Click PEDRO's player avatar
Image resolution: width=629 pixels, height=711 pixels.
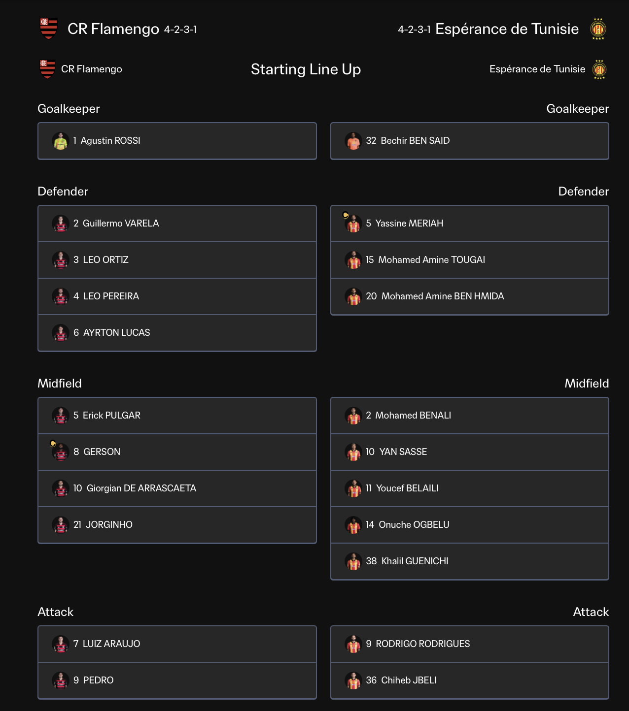[61, 680]
